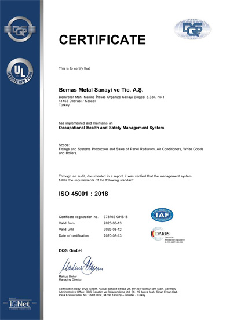The width and height of the screenshot is (226, 320).
Task: Click the Markus Bleher handwritten signature
Action: point(81,265)
